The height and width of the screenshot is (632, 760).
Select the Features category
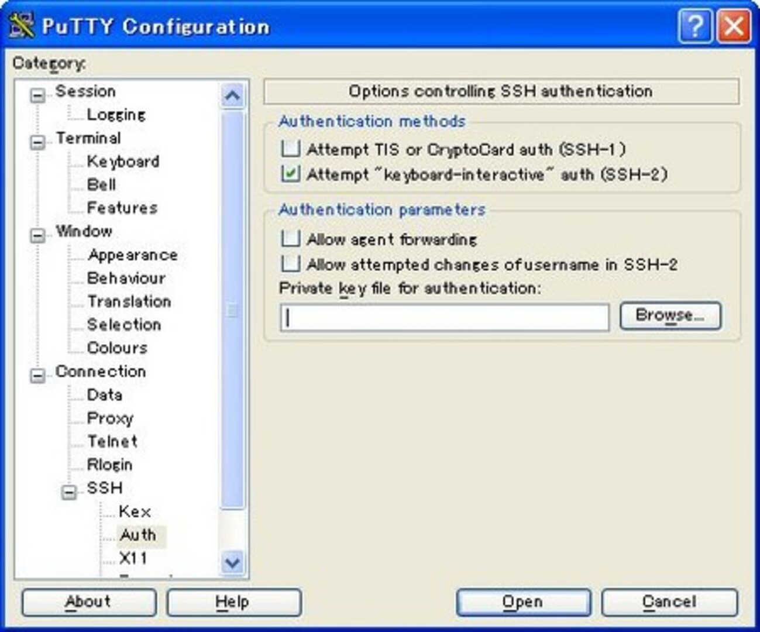(122, 208)
